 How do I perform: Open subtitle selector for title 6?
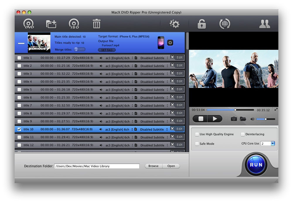tap(167, 98)
